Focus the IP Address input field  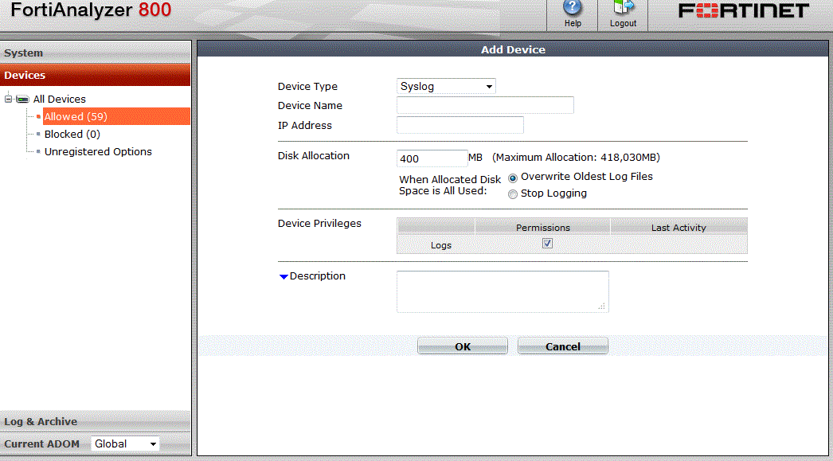tap(460, 125)
